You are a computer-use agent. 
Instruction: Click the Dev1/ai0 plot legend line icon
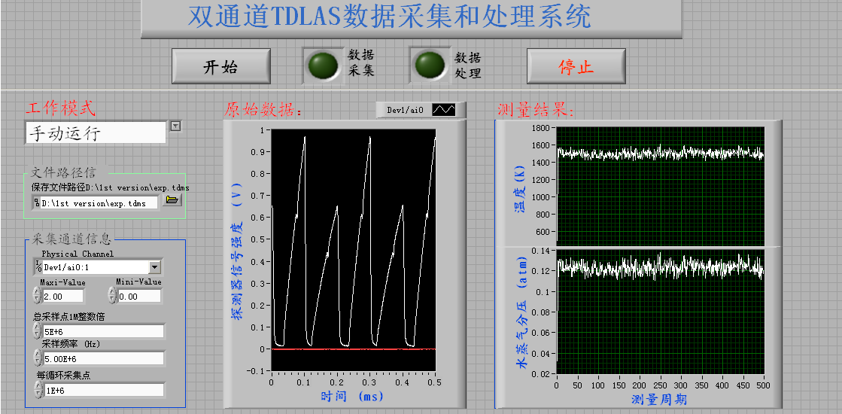click(443, 110)
